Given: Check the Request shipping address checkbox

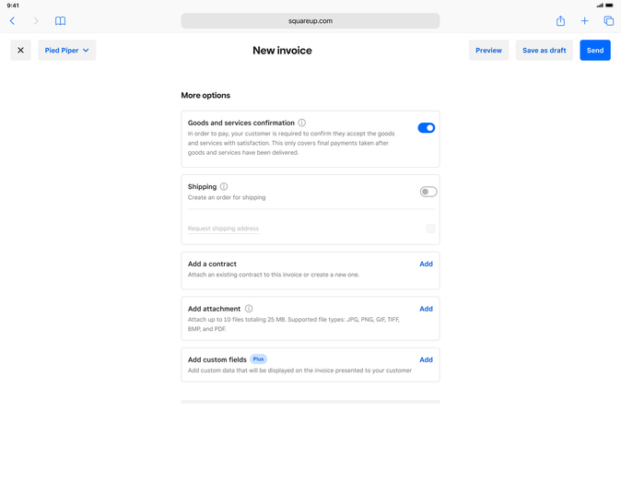Looking at the screenshot, I should click(x=430, y=229).
